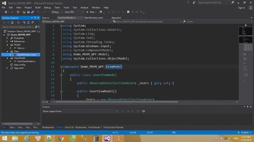Click the Solution Explorer search magnifier icon

[36, 27]
